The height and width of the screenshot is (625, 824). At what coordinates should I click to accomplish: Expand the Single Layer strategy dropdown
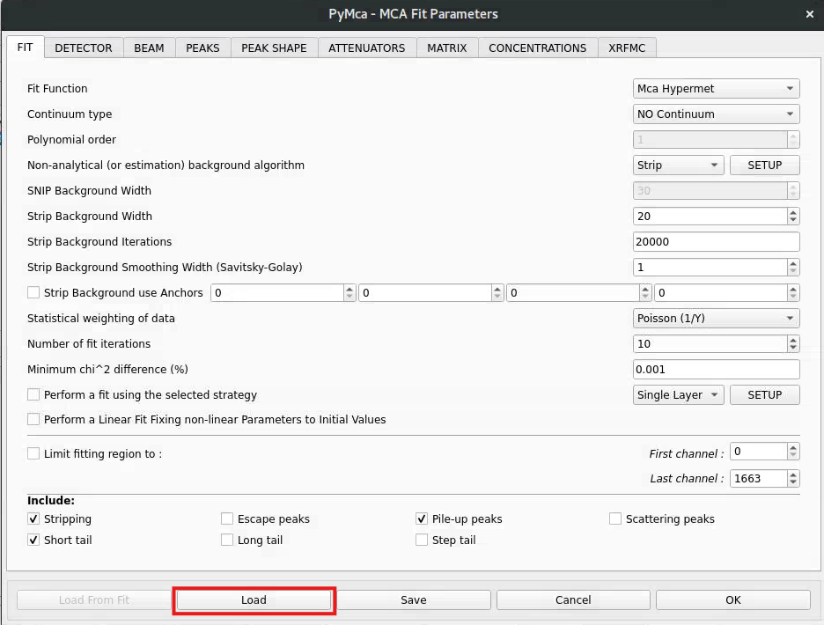[679, 394]
